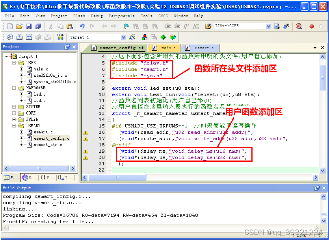This screenshot has height=240, width=329.
Task: Rebuild all target files icon
Action: click(29, 37)
